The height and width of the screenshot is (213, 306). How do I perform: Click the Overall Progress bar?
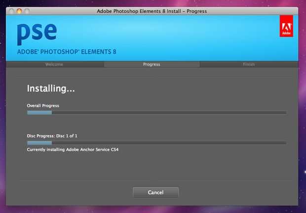(x=157, y=113)
